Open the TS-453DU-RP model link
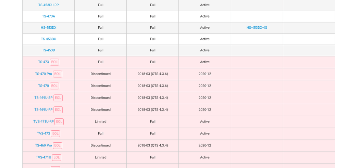Screen dimensions: 349x168 [48, 5]
